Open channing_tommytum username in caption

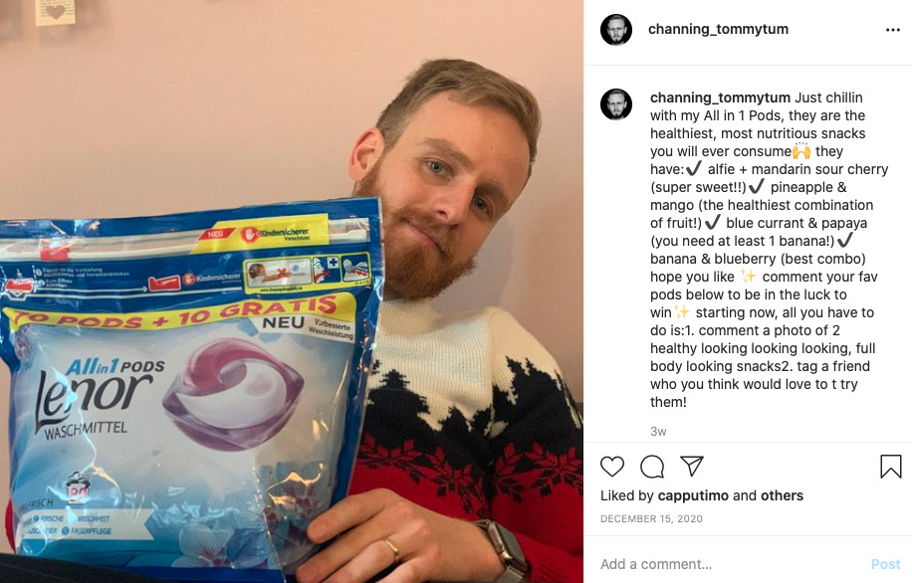click(720, 97)
